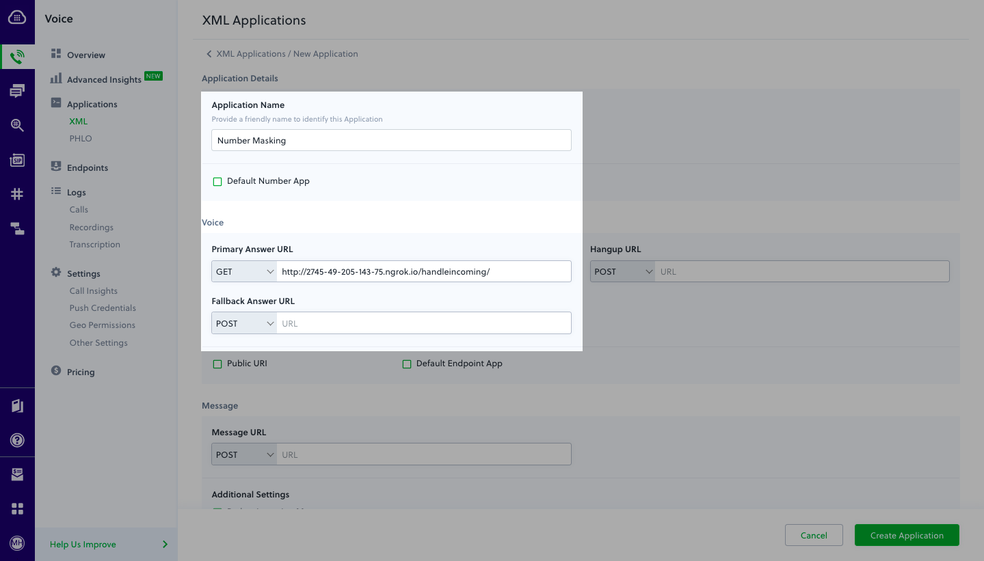Image resolution: width=984 pixels, height=561 pixels.
Task: Open the GET method dropdown for Primary Answer URL
Action: (243, 271)
